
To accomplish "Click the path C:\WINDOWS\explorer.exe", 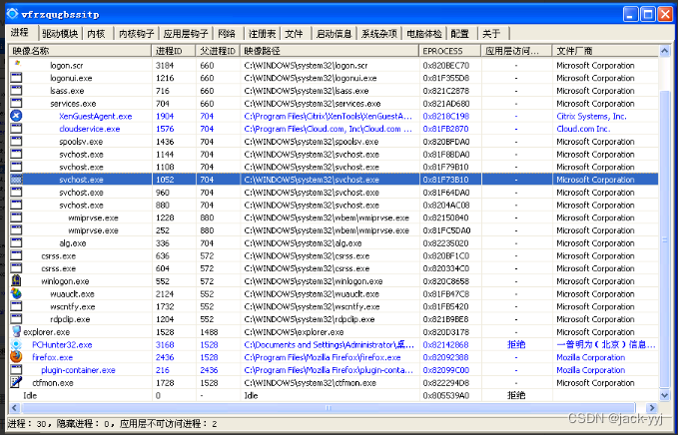I will (294, 332).
